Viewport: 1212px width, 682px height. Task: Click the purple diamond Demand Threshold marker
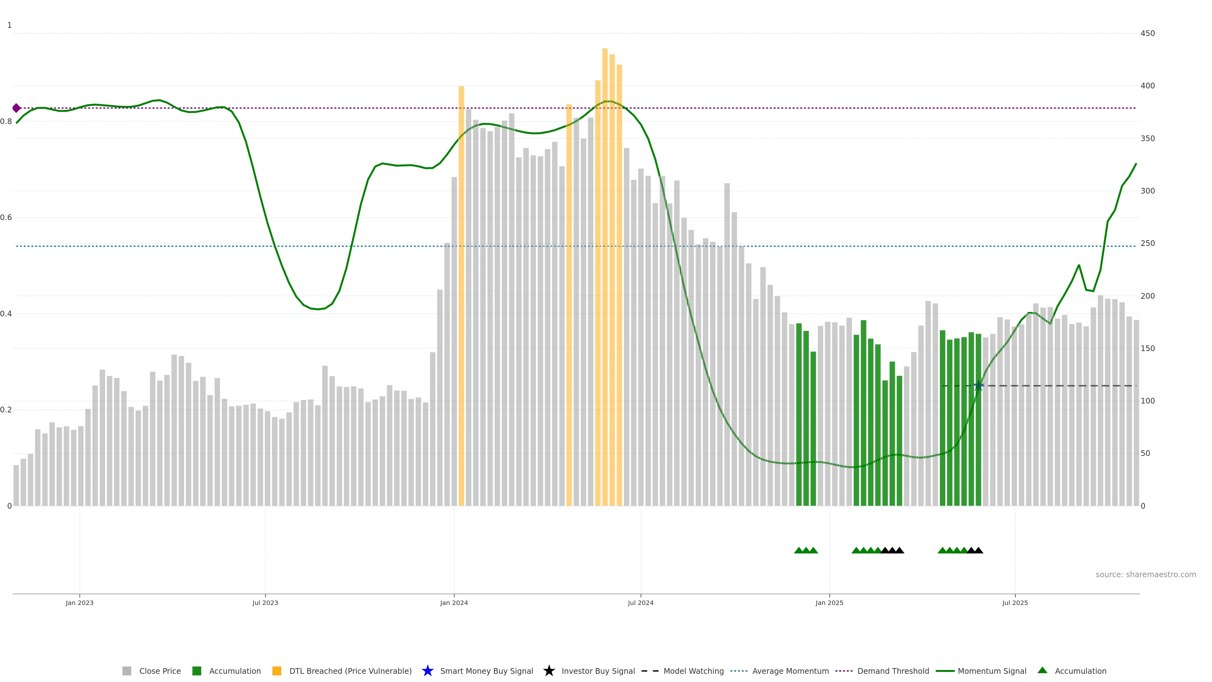(16, 108)
